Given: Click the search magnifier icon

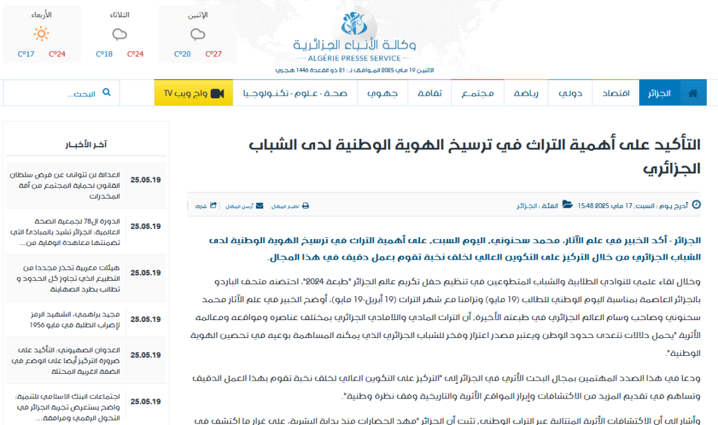Looking at the screenshot, I should pyautogui.click(x=106, y=93).
